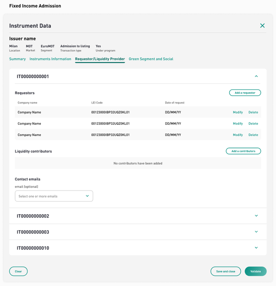
Task: Expand the IT00000000002 section
Action: coord(256,216)
